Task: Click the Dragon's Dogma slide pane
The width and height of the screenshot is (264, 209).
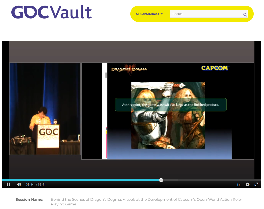Action: (168, 111)
